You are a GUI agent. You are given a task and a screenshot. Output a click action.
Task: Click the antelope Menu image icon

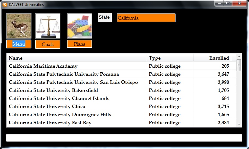coord(19,26)
